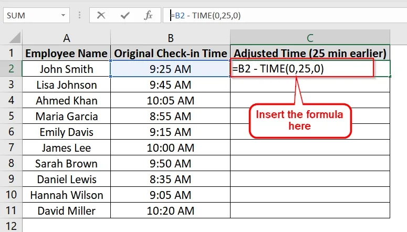
Task: Select the Hannah Wilson cell
Action: 67,195
